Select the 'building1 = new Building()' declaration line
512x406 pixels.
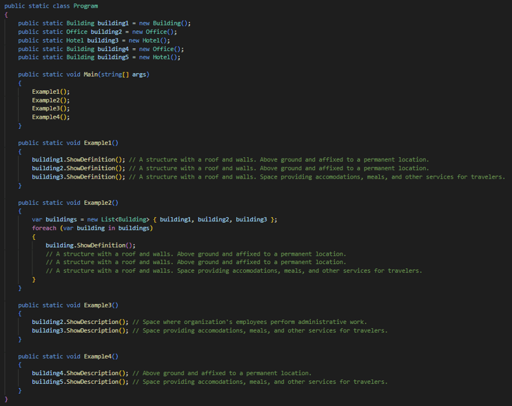pos(104,23)
